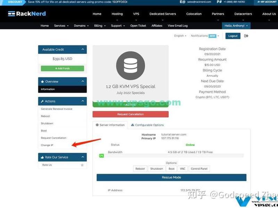Click Generate Renewal Invoice in Actions
Image resolution: width=278 pixels, height=208 pixels.
pyautogui.click(x=57, y=109)
